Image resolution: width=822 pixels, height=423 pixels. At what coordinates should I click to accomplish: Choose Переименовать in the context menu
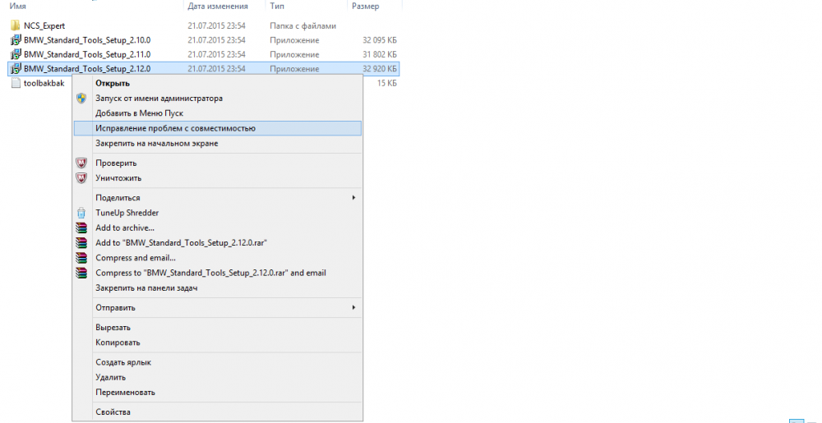(x=125, y=392)
